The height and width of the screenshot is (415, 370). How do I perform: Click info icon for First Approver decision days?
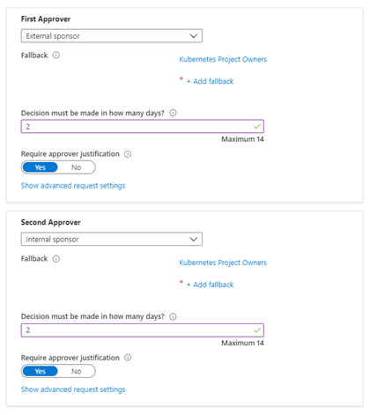pos(173,113)
